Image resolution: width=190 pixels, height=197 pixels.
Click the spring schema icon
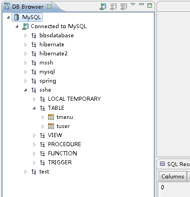34,81
